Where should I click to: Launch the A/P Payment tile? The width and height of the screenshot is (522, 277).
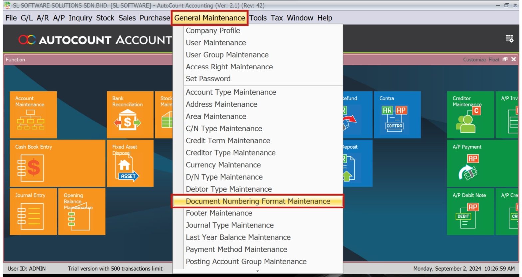[483, 163]
